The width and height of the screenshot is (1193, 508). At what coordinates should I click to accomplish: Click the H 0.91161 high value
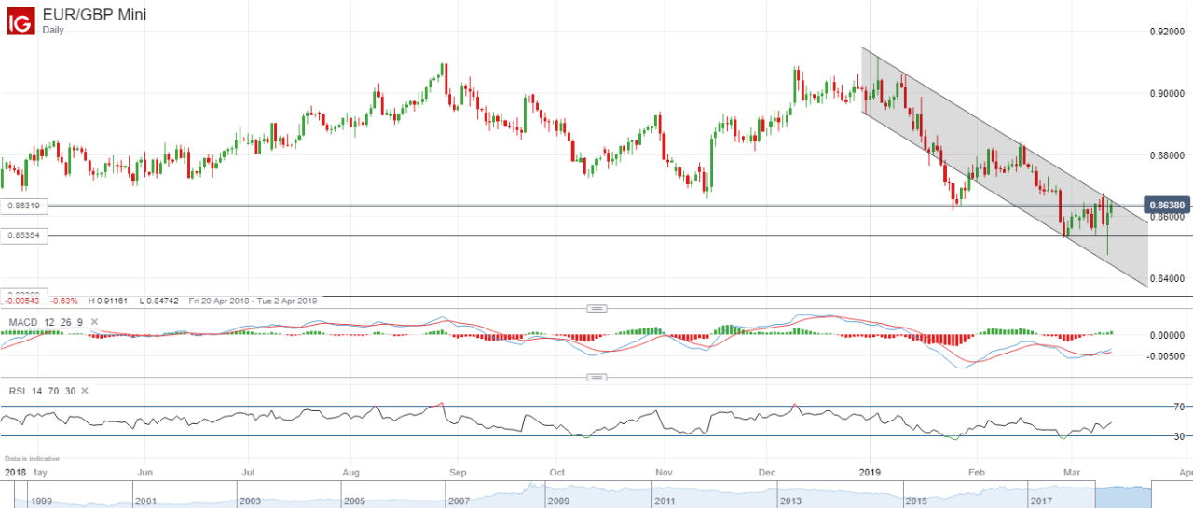point(109,301)
